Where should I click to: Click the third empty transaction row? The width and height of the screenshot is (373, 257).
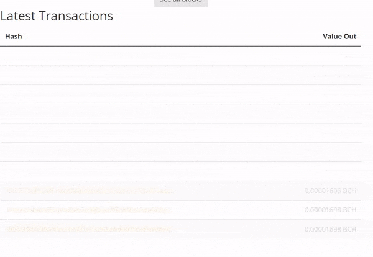pos(180,94)
